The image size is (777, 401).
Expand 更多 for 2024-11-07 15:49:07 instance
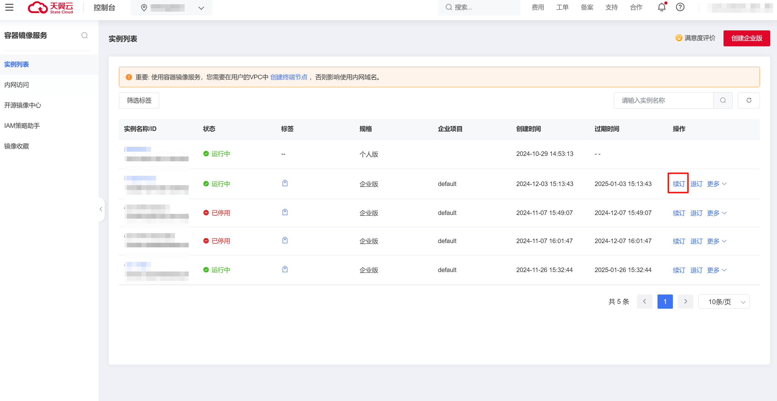point(717,213)
